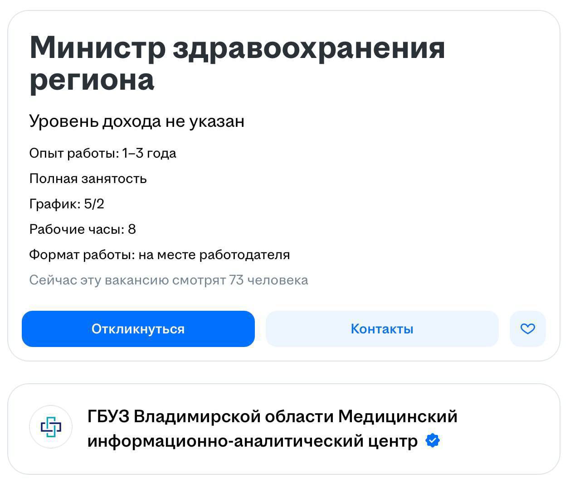
Task: Open the vacancy title Министр здравоохранения региона
Action: [x=237, y=63]
